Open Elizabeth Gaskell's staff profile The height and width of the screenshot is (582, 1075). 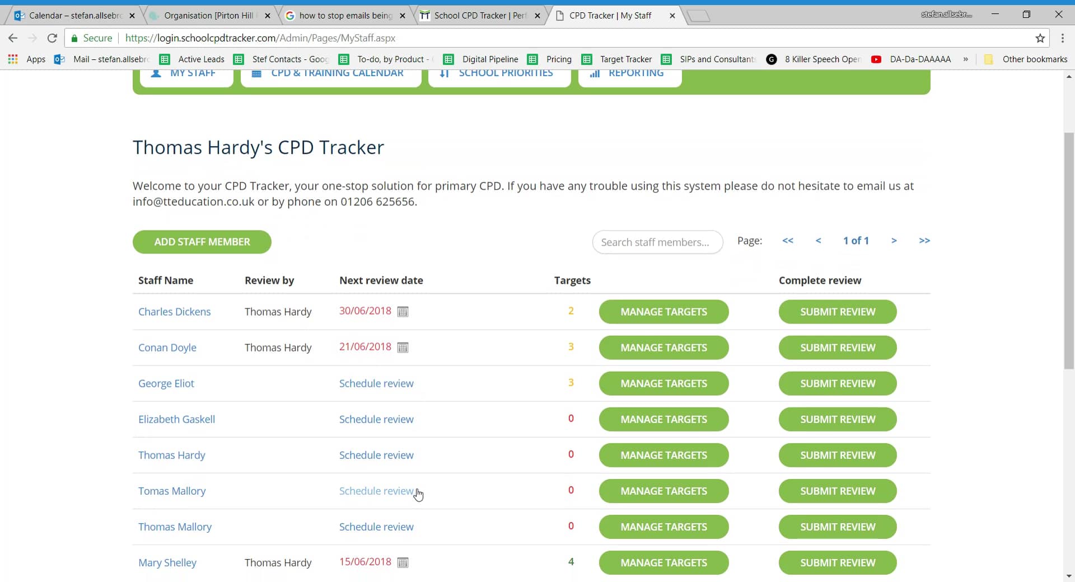[176, 419]
